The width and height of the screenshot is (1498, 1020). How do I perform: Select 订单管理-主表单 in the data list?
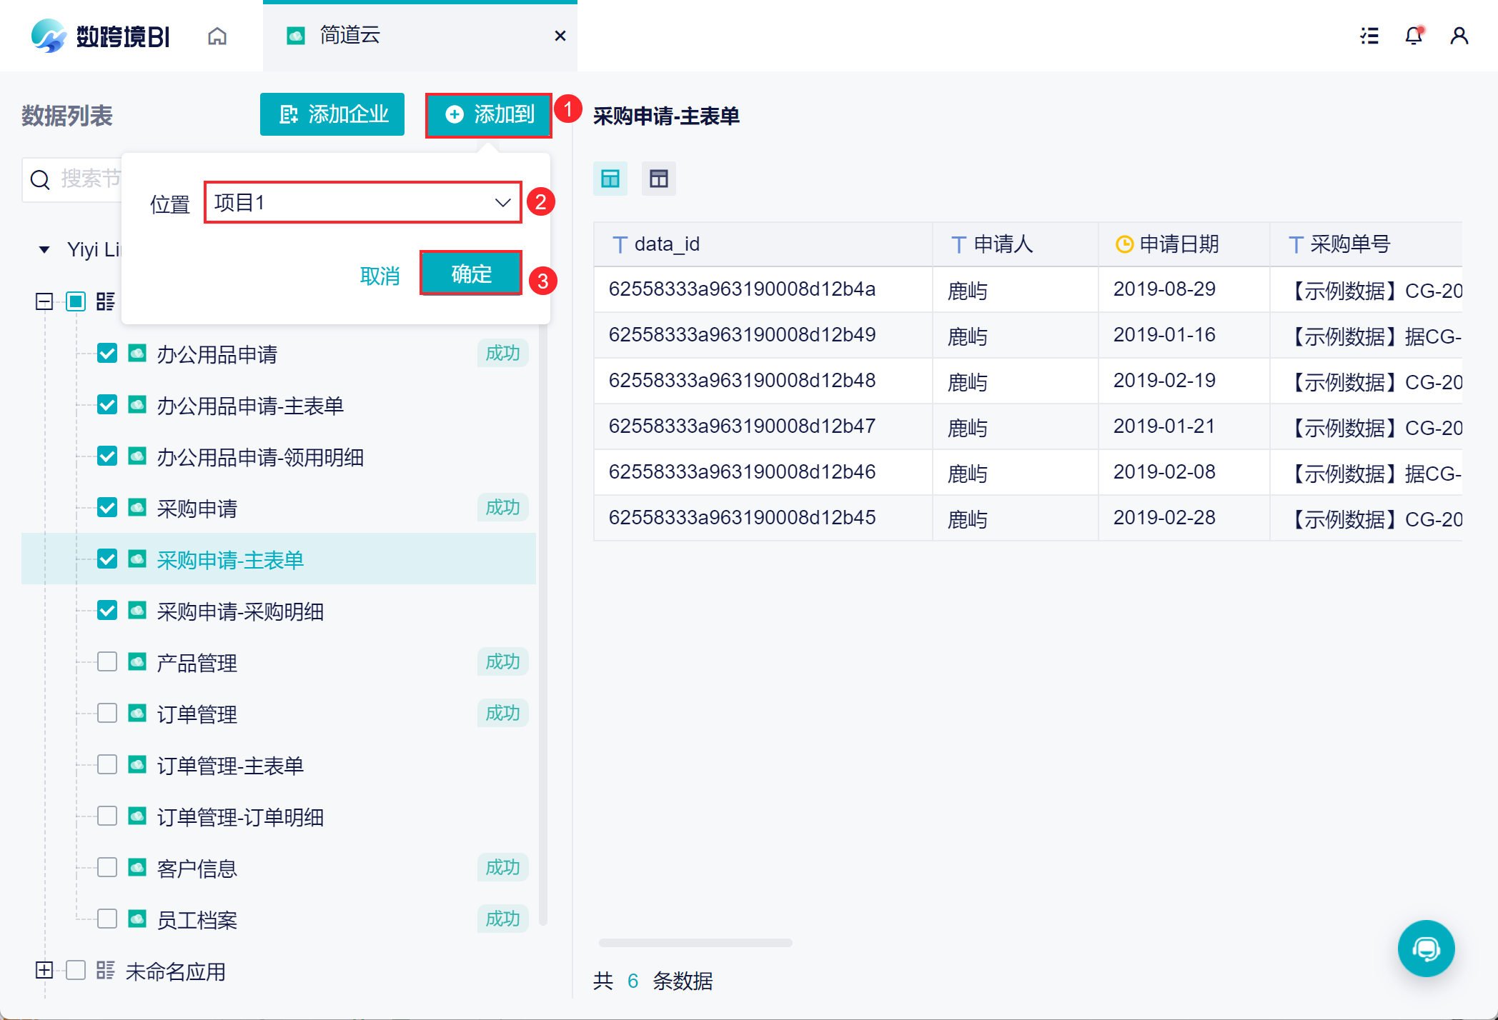click(x=230, y=766)
